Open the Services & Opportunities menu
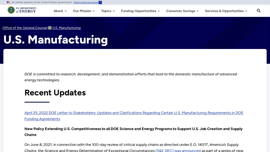Screen dimensions: 270x152 pyautogui.click(x=226, y=11)
